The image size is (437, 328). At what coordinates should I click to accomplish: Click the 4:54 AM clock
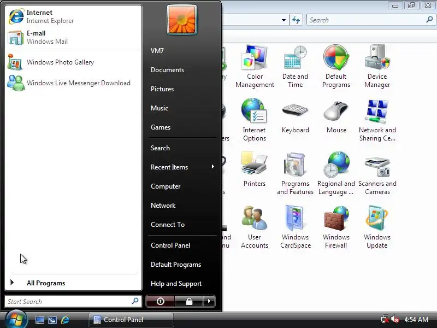click(x=416, y=319)
